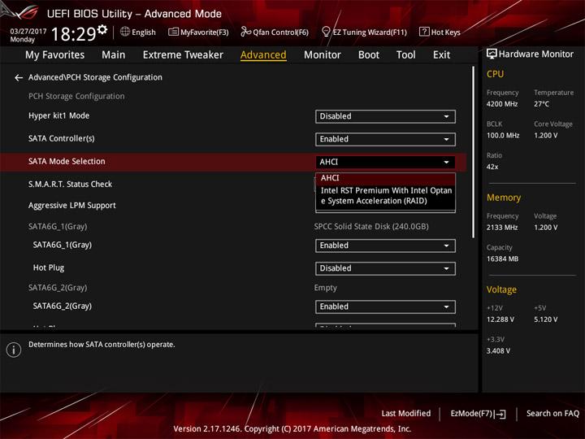
Task: Switch to My Favorites tab
Action: [x=55, y=55]
